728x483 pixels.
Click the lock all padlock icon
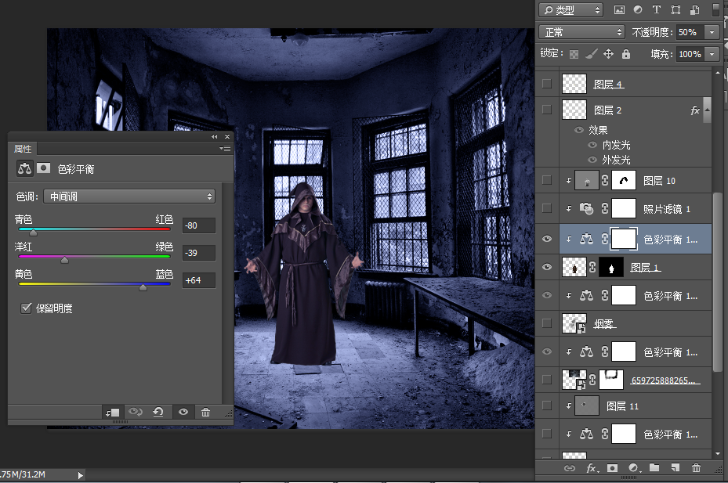pos(625,54)
